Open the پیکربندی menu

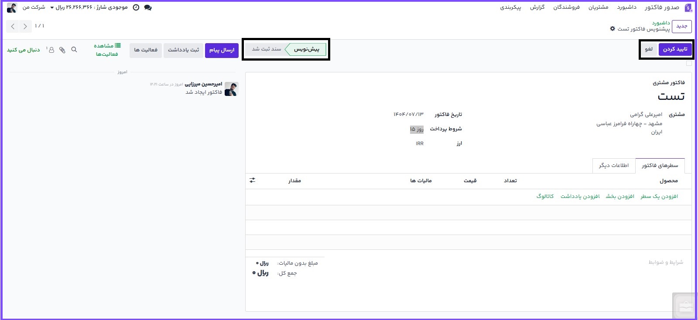(510, 7)
